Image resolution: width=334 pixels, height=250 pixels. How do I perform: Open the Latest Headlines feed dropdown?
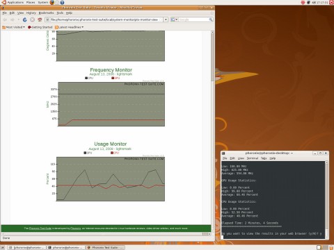point(69,27)
